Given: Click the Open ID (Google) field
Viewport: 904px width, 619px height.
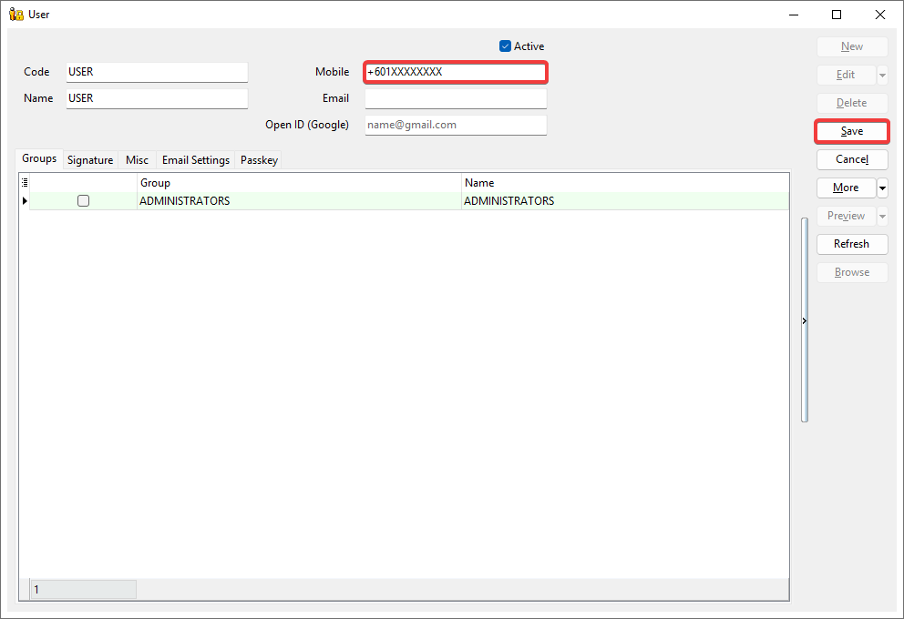Looking at the screenshot, I should 456,125.
